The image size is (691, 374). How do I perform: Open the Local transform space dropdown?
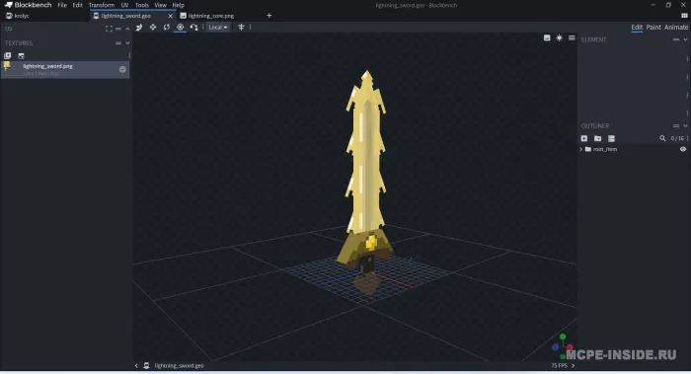[218, 28]
